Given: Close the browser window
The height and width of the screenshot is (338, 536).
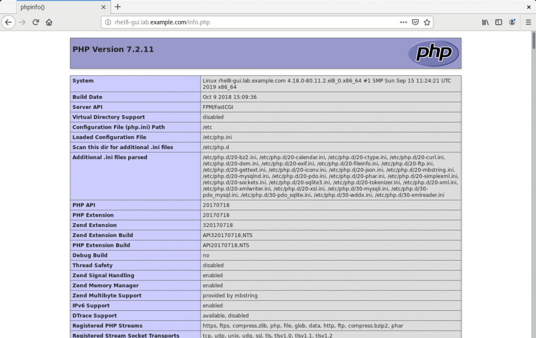Looking at the screenshot, I should pyautogui.click(x=529, y=7).
